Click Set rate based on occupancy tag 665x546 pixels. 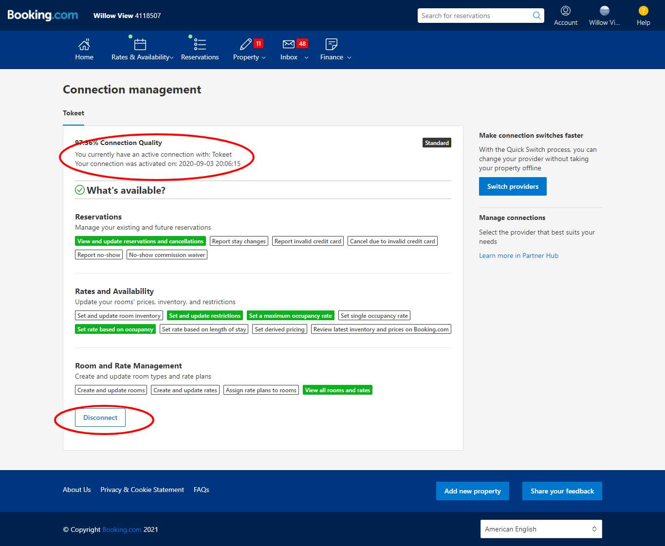[115, 329]
